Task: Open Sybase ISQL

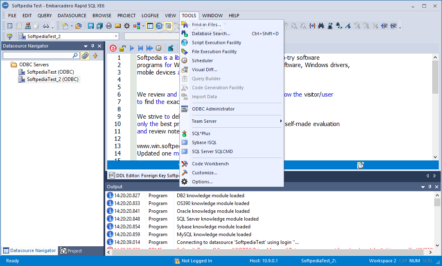Action: click(x=231, y=142)
